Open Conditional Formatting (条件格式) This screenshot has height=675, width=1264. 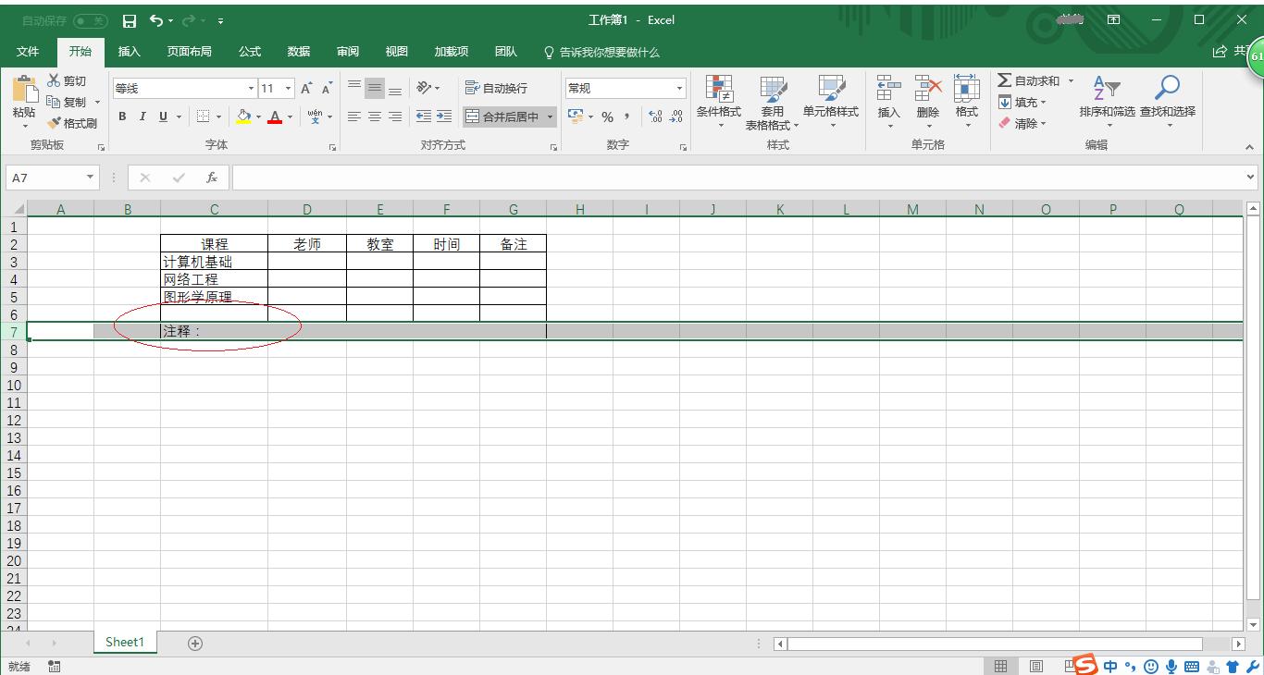(x=720, y=102)
